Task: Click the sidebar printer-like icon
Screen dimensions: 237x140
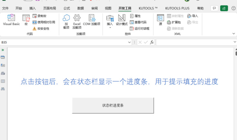Action: point(3,73)
